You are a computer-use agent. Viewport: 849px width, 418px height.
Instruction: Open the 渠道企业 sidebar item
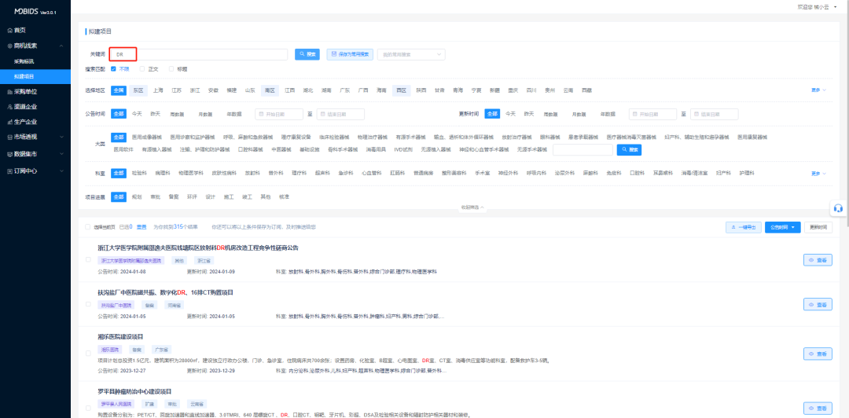[35, 107]
